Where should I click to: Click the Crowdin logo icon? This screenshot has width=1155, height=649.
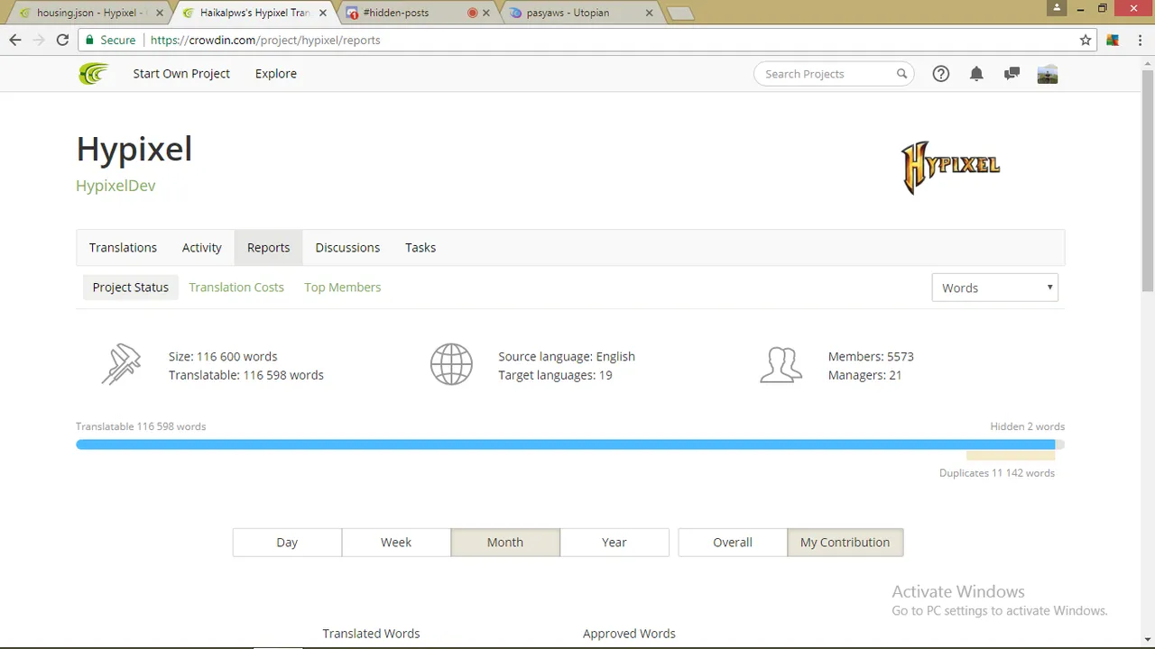(93, 74)
